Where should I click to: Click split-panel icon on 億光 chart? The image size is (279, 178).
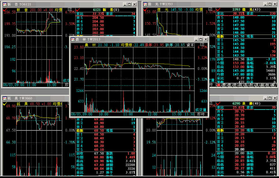point(210,9)
